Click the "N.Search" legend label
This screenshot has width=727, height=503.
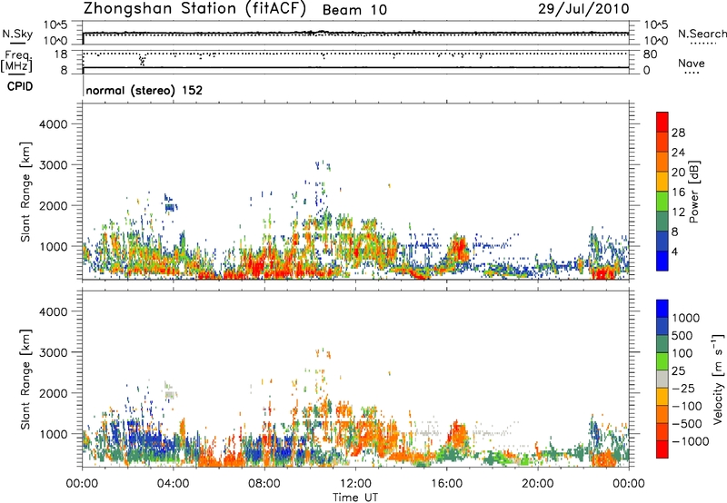pos(702,34)
